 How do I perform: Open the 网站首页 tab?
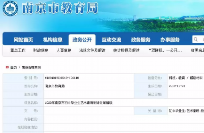[x=24, y=40]
